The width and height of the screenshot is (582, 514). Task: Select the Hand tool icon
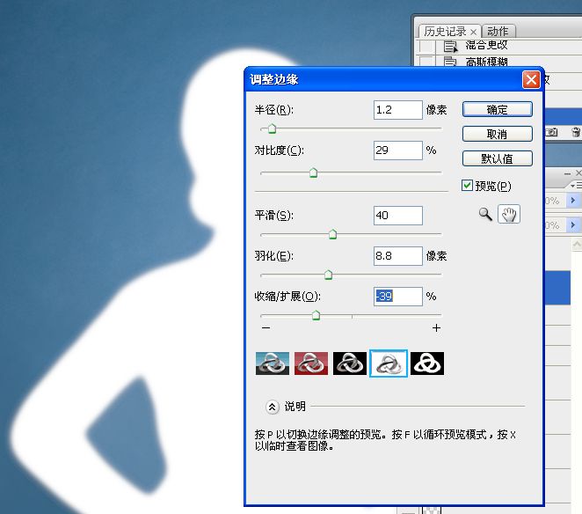(x=509, y=214)
